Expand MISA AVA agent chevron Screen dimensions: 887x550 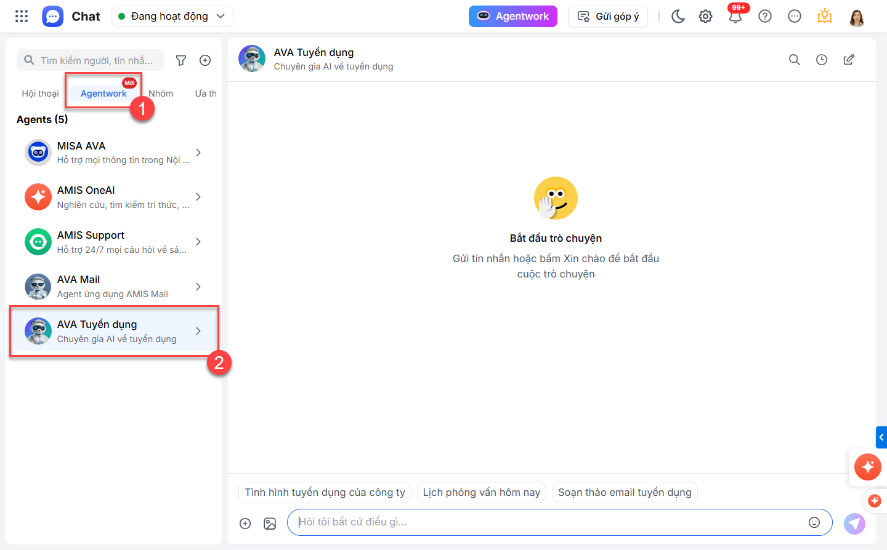pyautogui.click(x=198, y=153)
